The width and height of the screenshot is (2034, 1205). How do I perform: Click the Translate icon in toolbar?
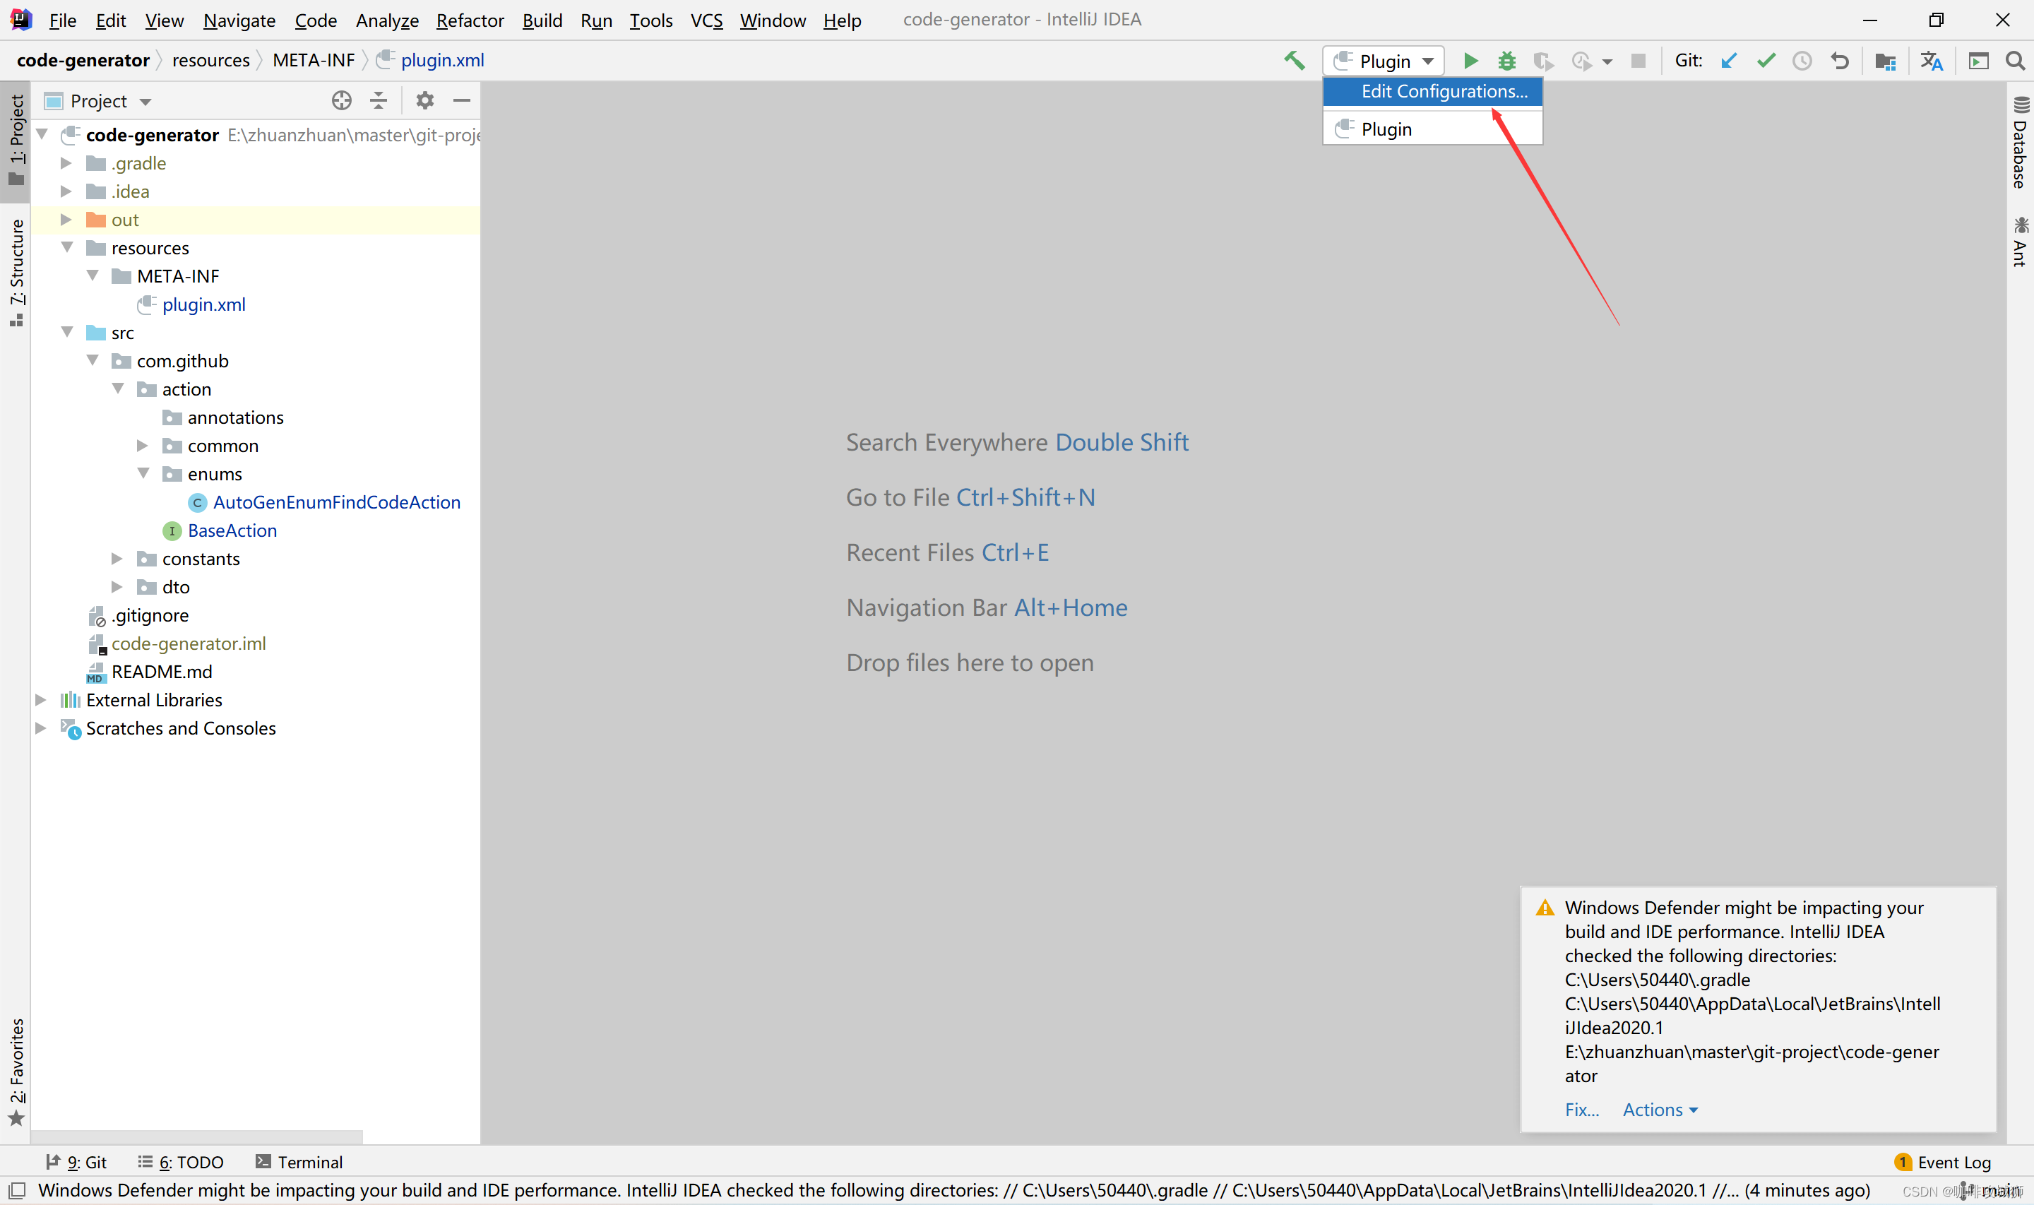1931,61
